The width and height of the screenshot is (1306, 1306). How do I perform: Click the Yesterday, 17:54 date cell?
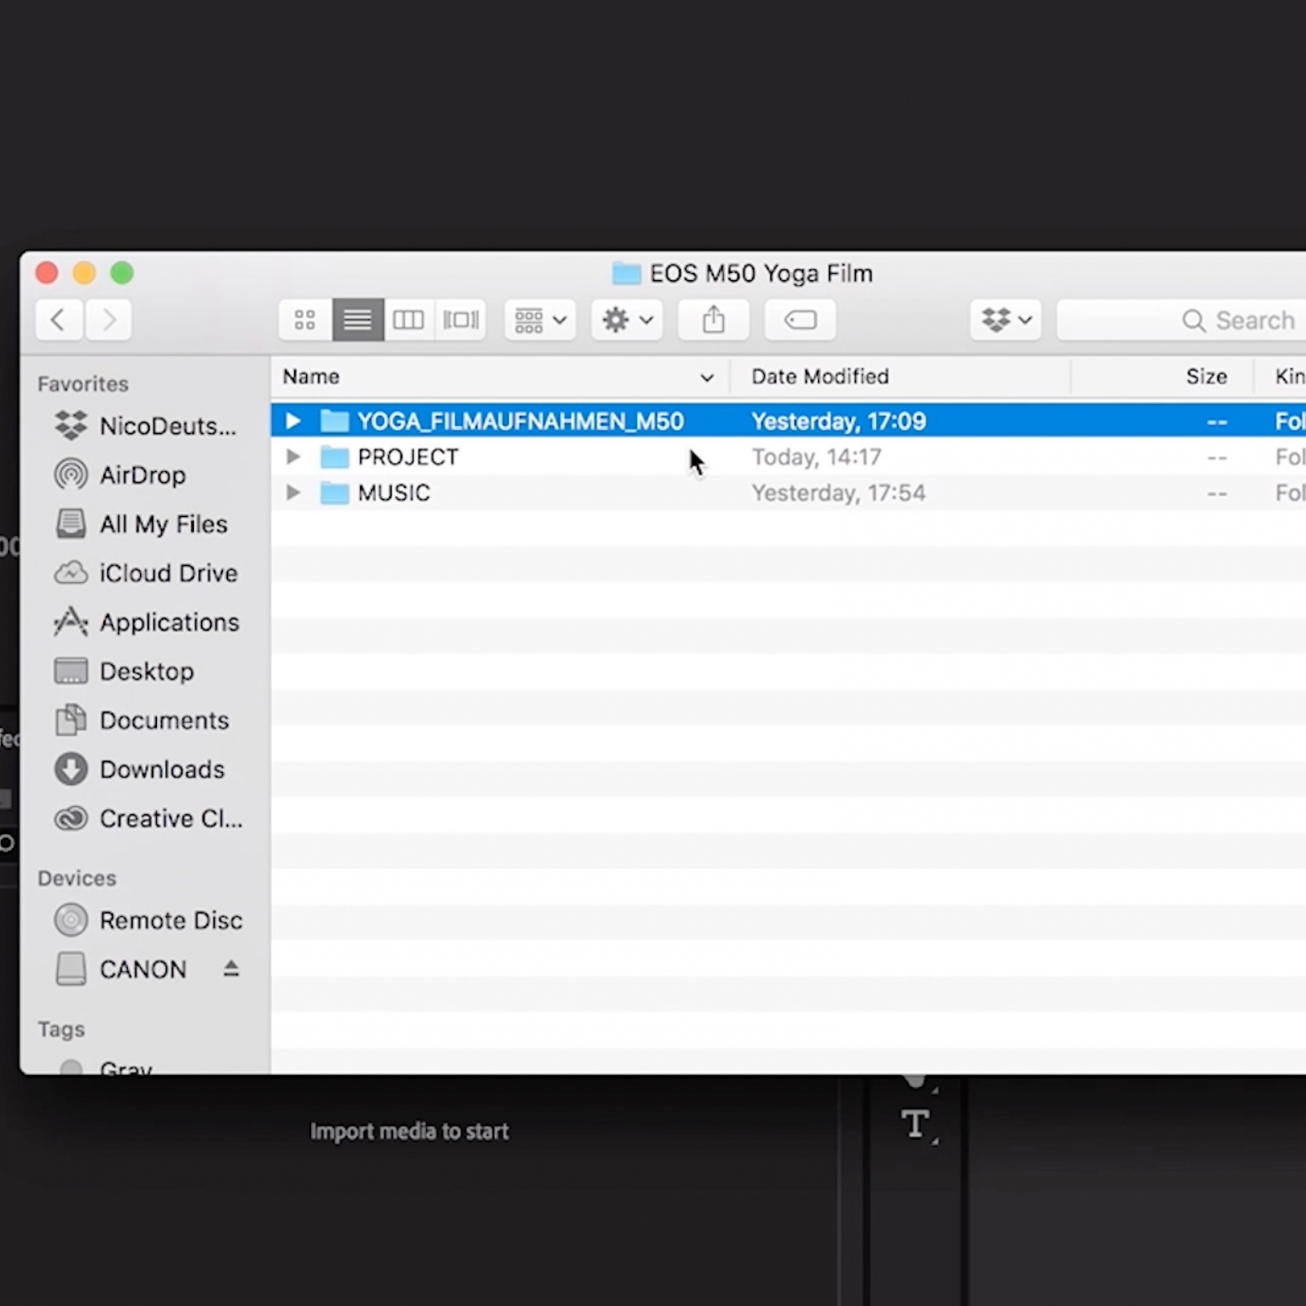point(838,492)
